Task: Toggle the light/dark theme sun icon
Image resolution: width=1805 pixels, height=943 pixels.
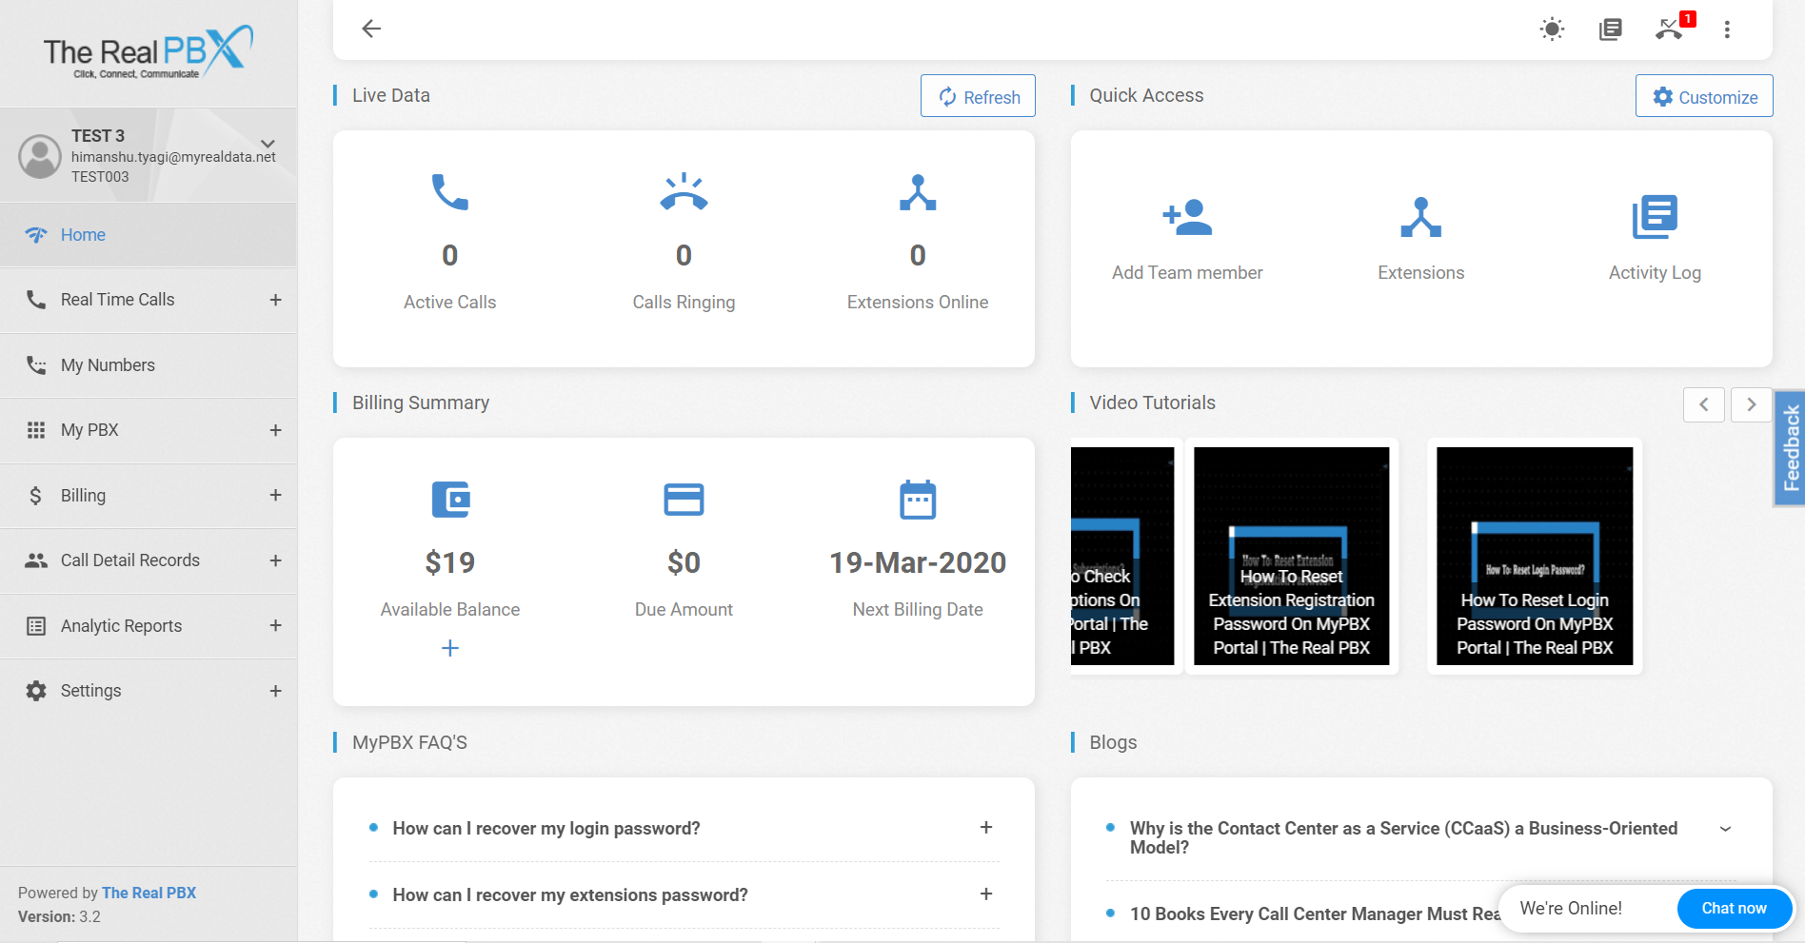Action: click(x=1551, y=29)
